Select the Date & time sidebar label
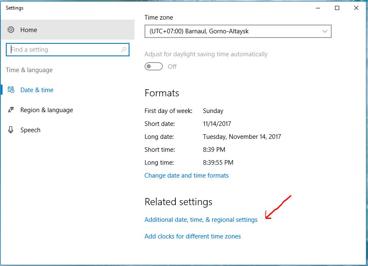This screenshot has width=368, height=266. pyautogui.click(x=37, y=90)
